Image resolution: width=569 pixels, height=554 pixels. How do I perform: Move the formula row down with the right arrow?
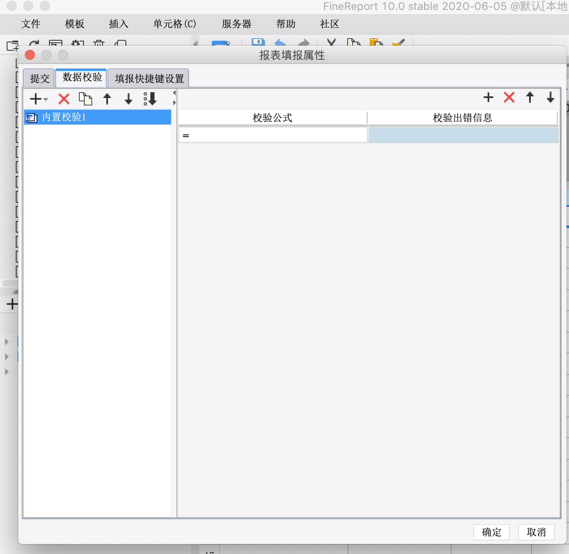(x=550, y=97)
